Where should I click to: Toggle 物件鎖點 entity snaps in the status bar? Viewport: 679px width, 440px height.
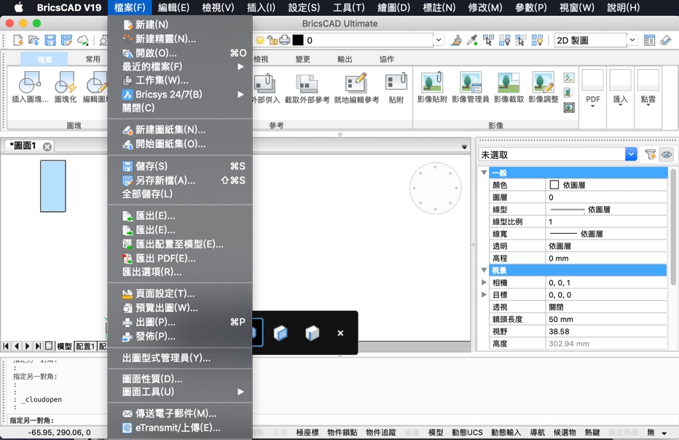(342, 432)
